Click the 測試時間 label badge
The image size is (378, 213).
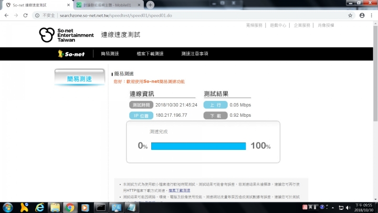click(141, 105)
